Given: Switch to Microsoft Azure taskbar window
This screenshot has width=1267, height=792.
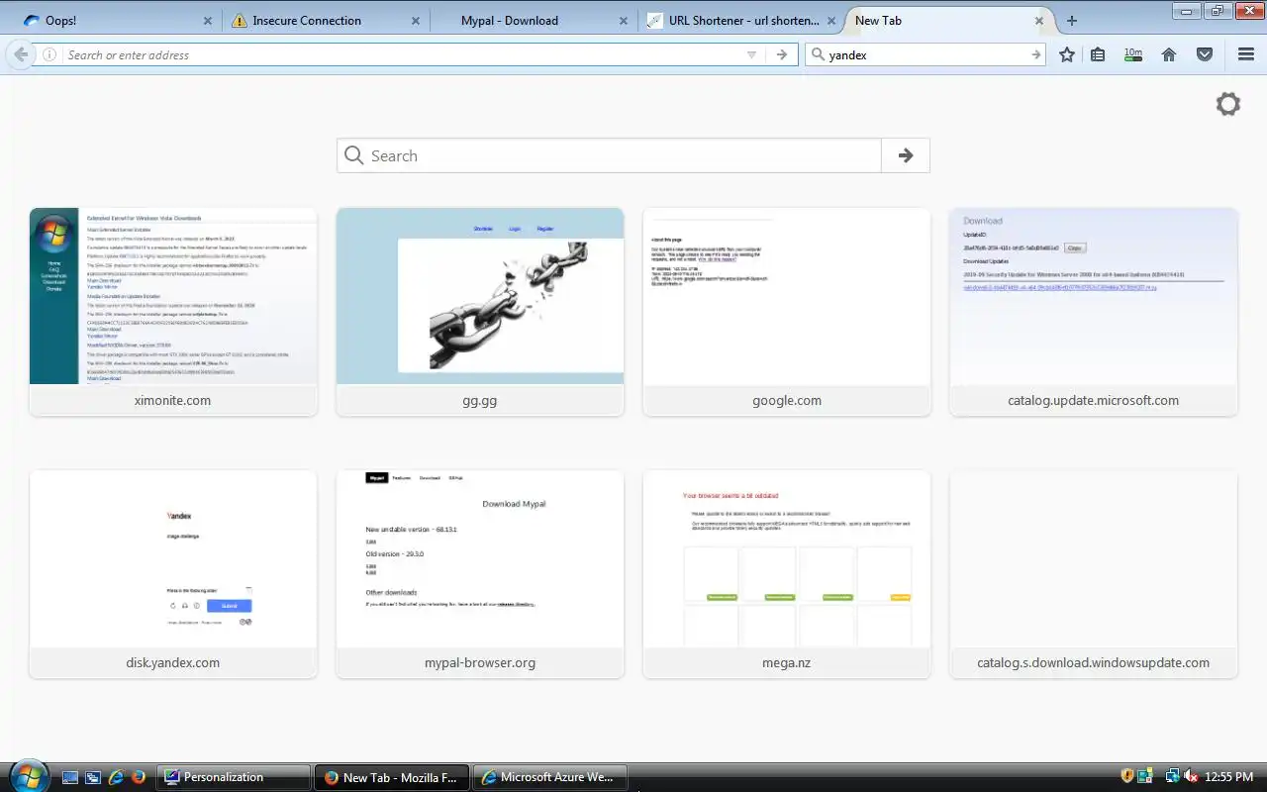Looking at the screenshot, I should tap(550, 777).
